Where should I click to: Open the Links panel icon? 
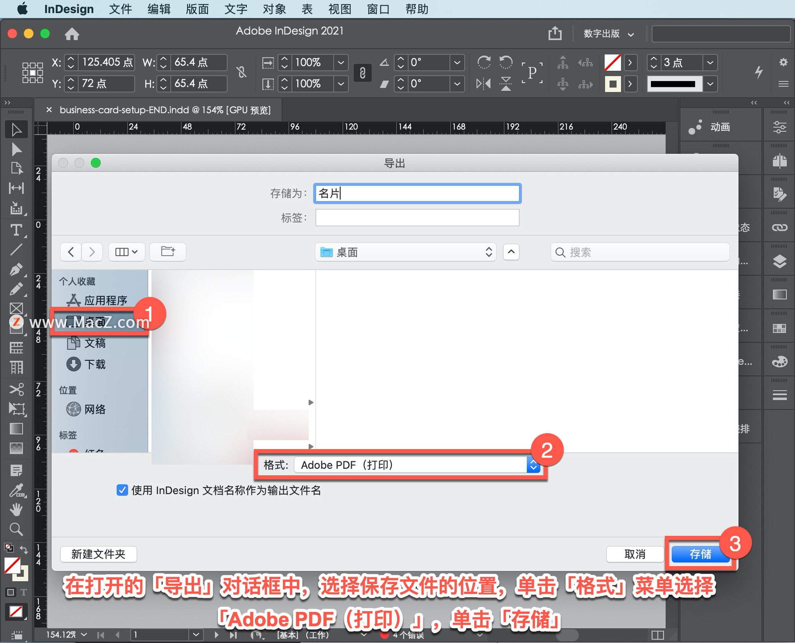coord(780,228)
